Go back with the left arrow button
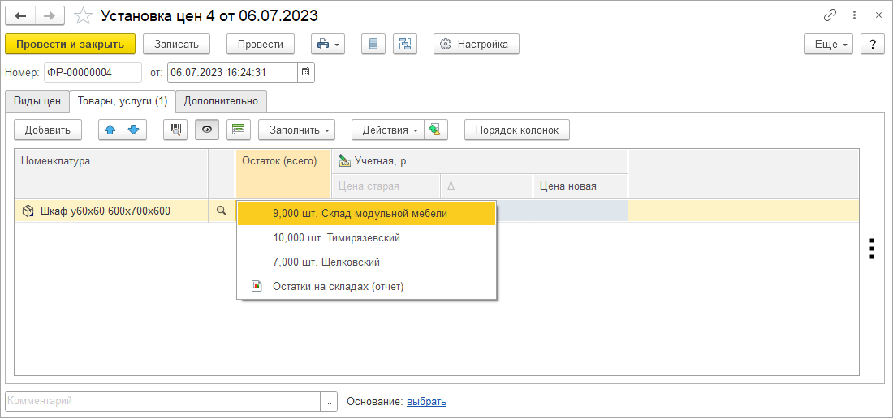Viewport: 893px width, 418px height. click(x=20, y=16)
